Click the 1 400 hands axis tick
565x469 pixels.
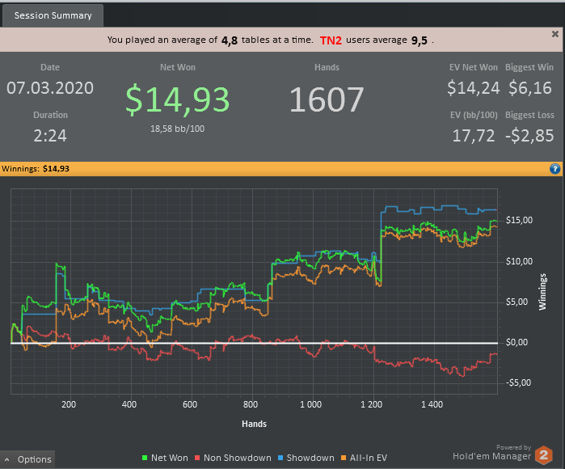[432, 404]
